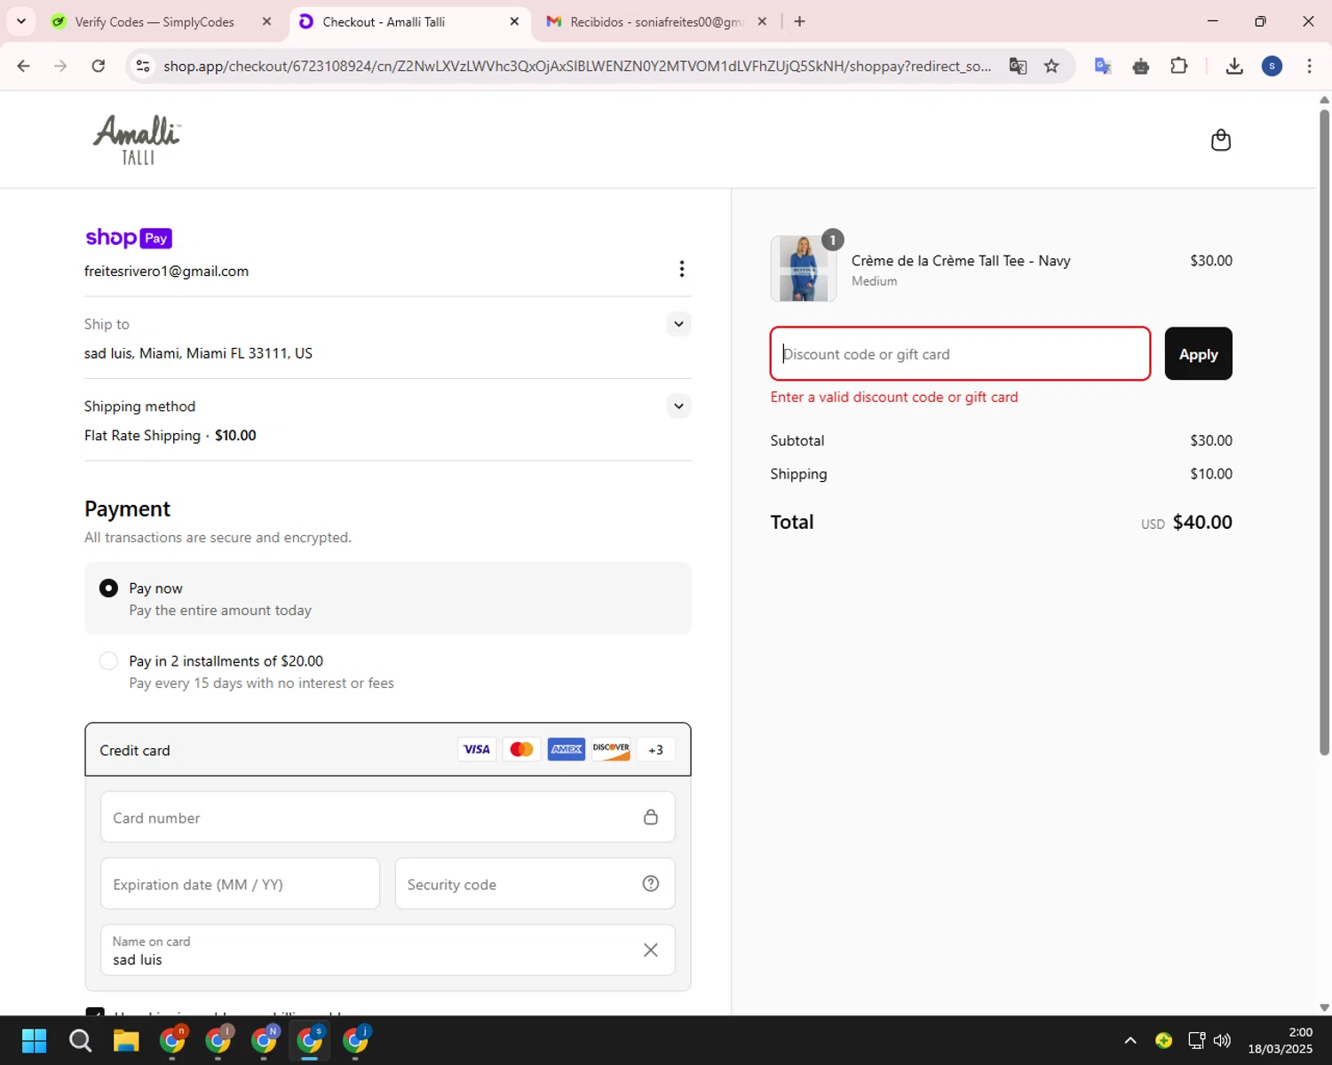Select the Pay now option
1332x1065 pixels.
tap(388, 598)
